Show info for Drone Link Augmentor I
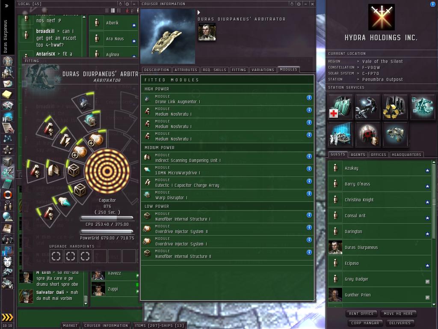This screenshot has height=329, width=438. point(309,98)
